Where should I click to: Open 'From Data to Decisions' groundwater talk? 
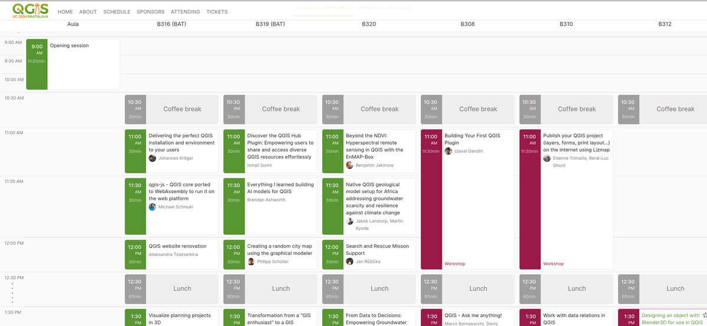pyautogui.click(x=369, y=317)
